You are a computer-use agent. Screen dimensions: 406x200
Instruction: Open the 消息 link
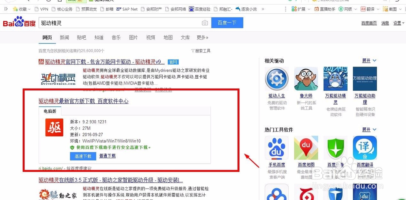tap(385, 23)
